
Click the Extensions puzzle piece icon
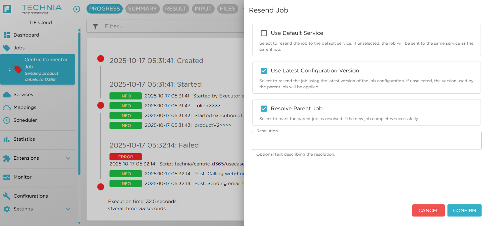pyautogui.click(x=7, y=158)
